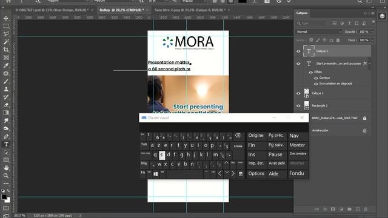
Task: Select the Rectangle shape tool
Action: pos(6,160)
